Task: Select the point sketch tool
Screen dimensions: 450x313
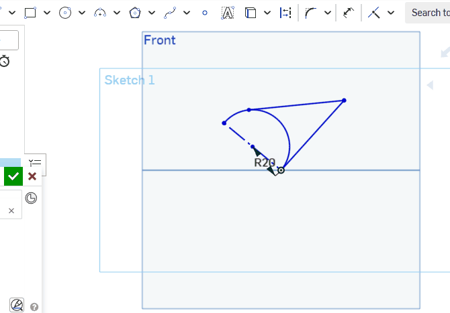Action: [205, 13]
